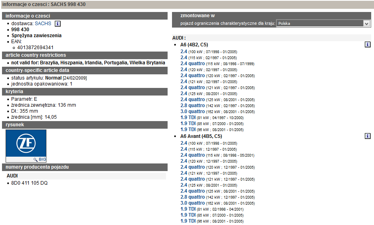Click the 'A6 (4B2, C5)' model heading

pyautogui.click(x=194, y=45)
